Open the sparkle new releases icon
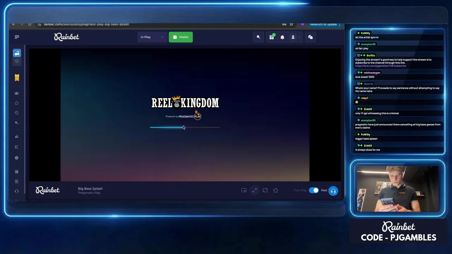Screen dimensions: 452x254 coord(17,123)
